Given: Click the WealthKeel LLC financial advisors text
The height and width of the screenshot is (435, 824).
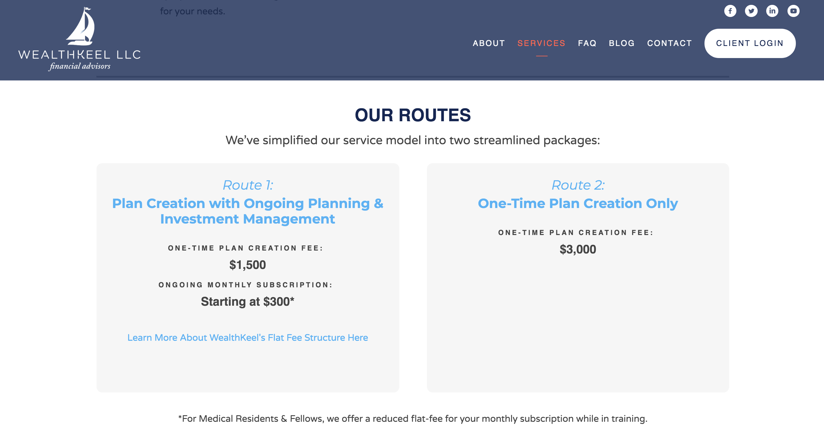Looking at the screenshot, I should (x=79, y=60).
